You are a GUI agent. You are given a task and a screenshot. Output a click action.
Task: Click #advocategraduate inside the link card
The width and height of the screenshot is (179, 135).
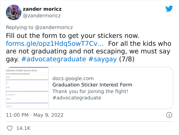coord(77,98)
